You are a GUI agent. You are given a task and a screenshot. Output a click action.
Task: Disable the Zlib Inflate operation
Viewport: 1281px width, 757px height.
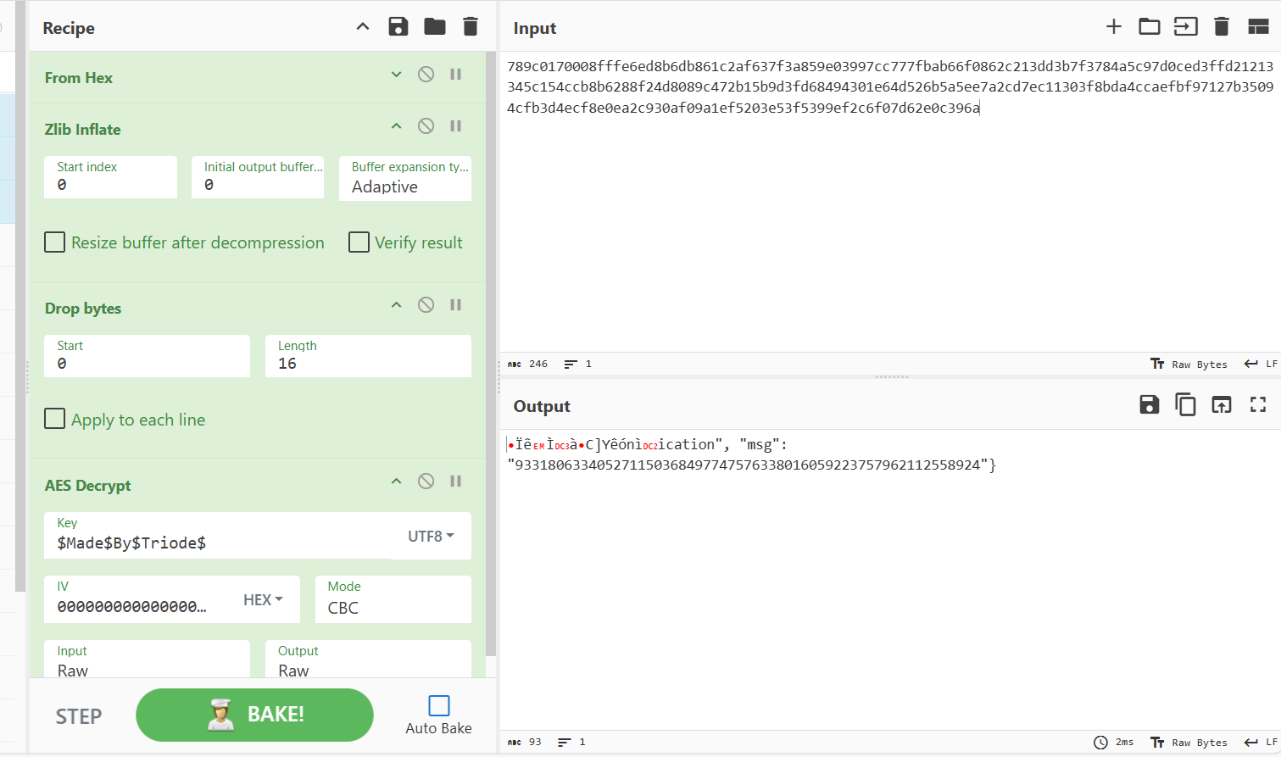tap(426, 126)
